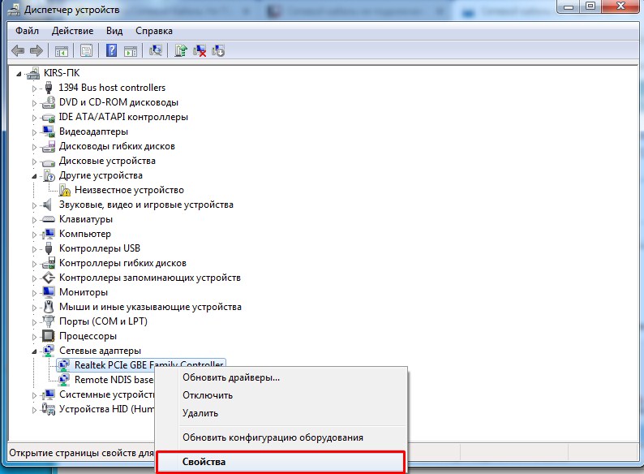644x474 pixels.
Task: Select Дисковые устройства label text
Action: pyautogui.click(x=107, y=161)
